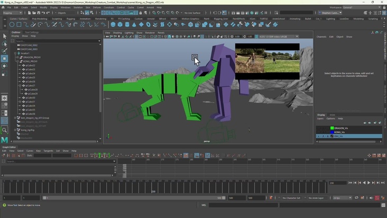Open the Constrain menu

(109, 7)
